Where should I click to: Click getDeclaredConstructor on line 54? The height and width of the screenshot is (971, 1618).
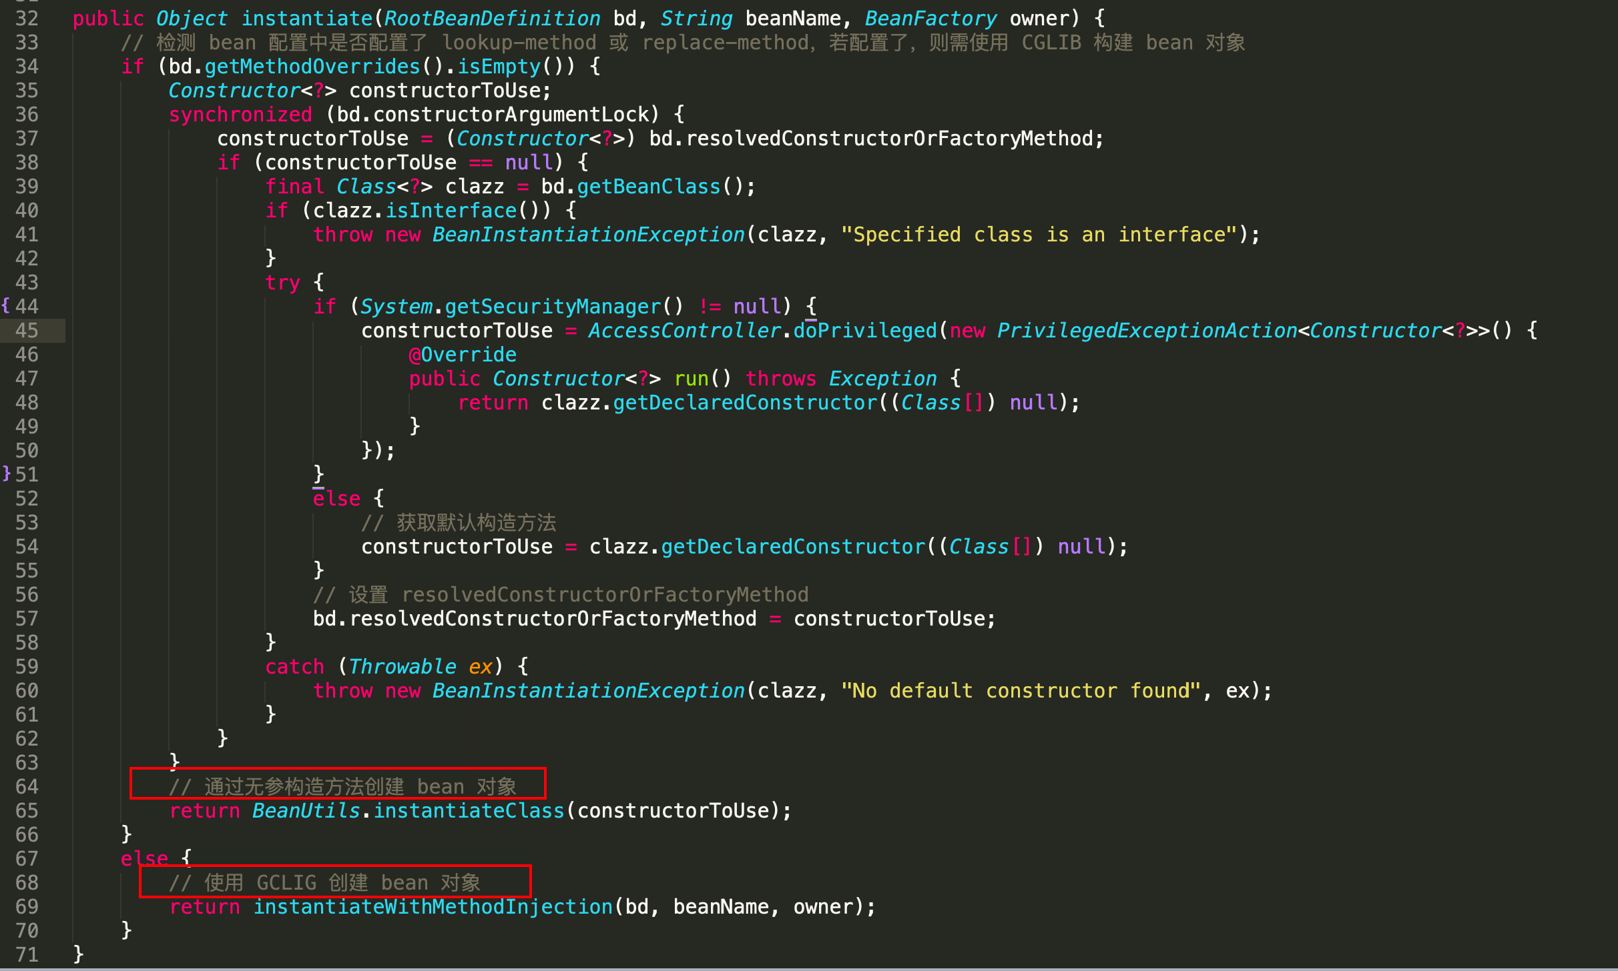coord(793,546)
